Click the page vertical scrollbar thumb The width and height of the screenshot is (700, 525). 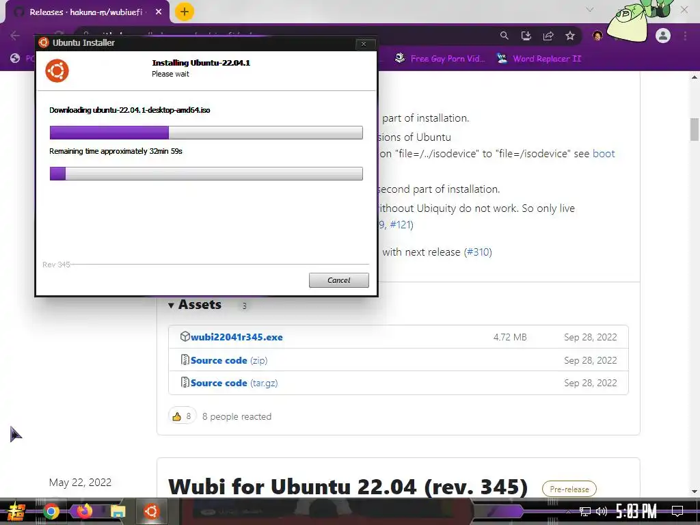(x=695, y=129)
